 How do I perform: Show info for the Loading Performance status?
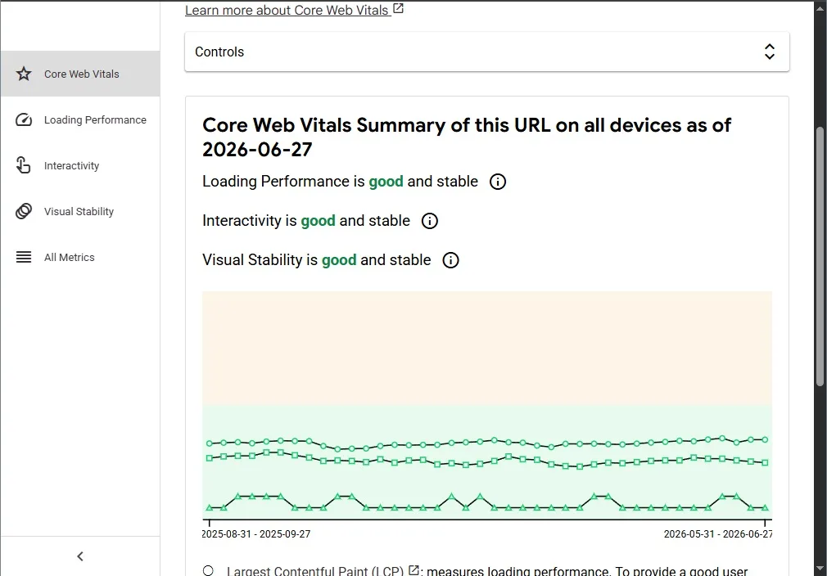pos(497,182)
